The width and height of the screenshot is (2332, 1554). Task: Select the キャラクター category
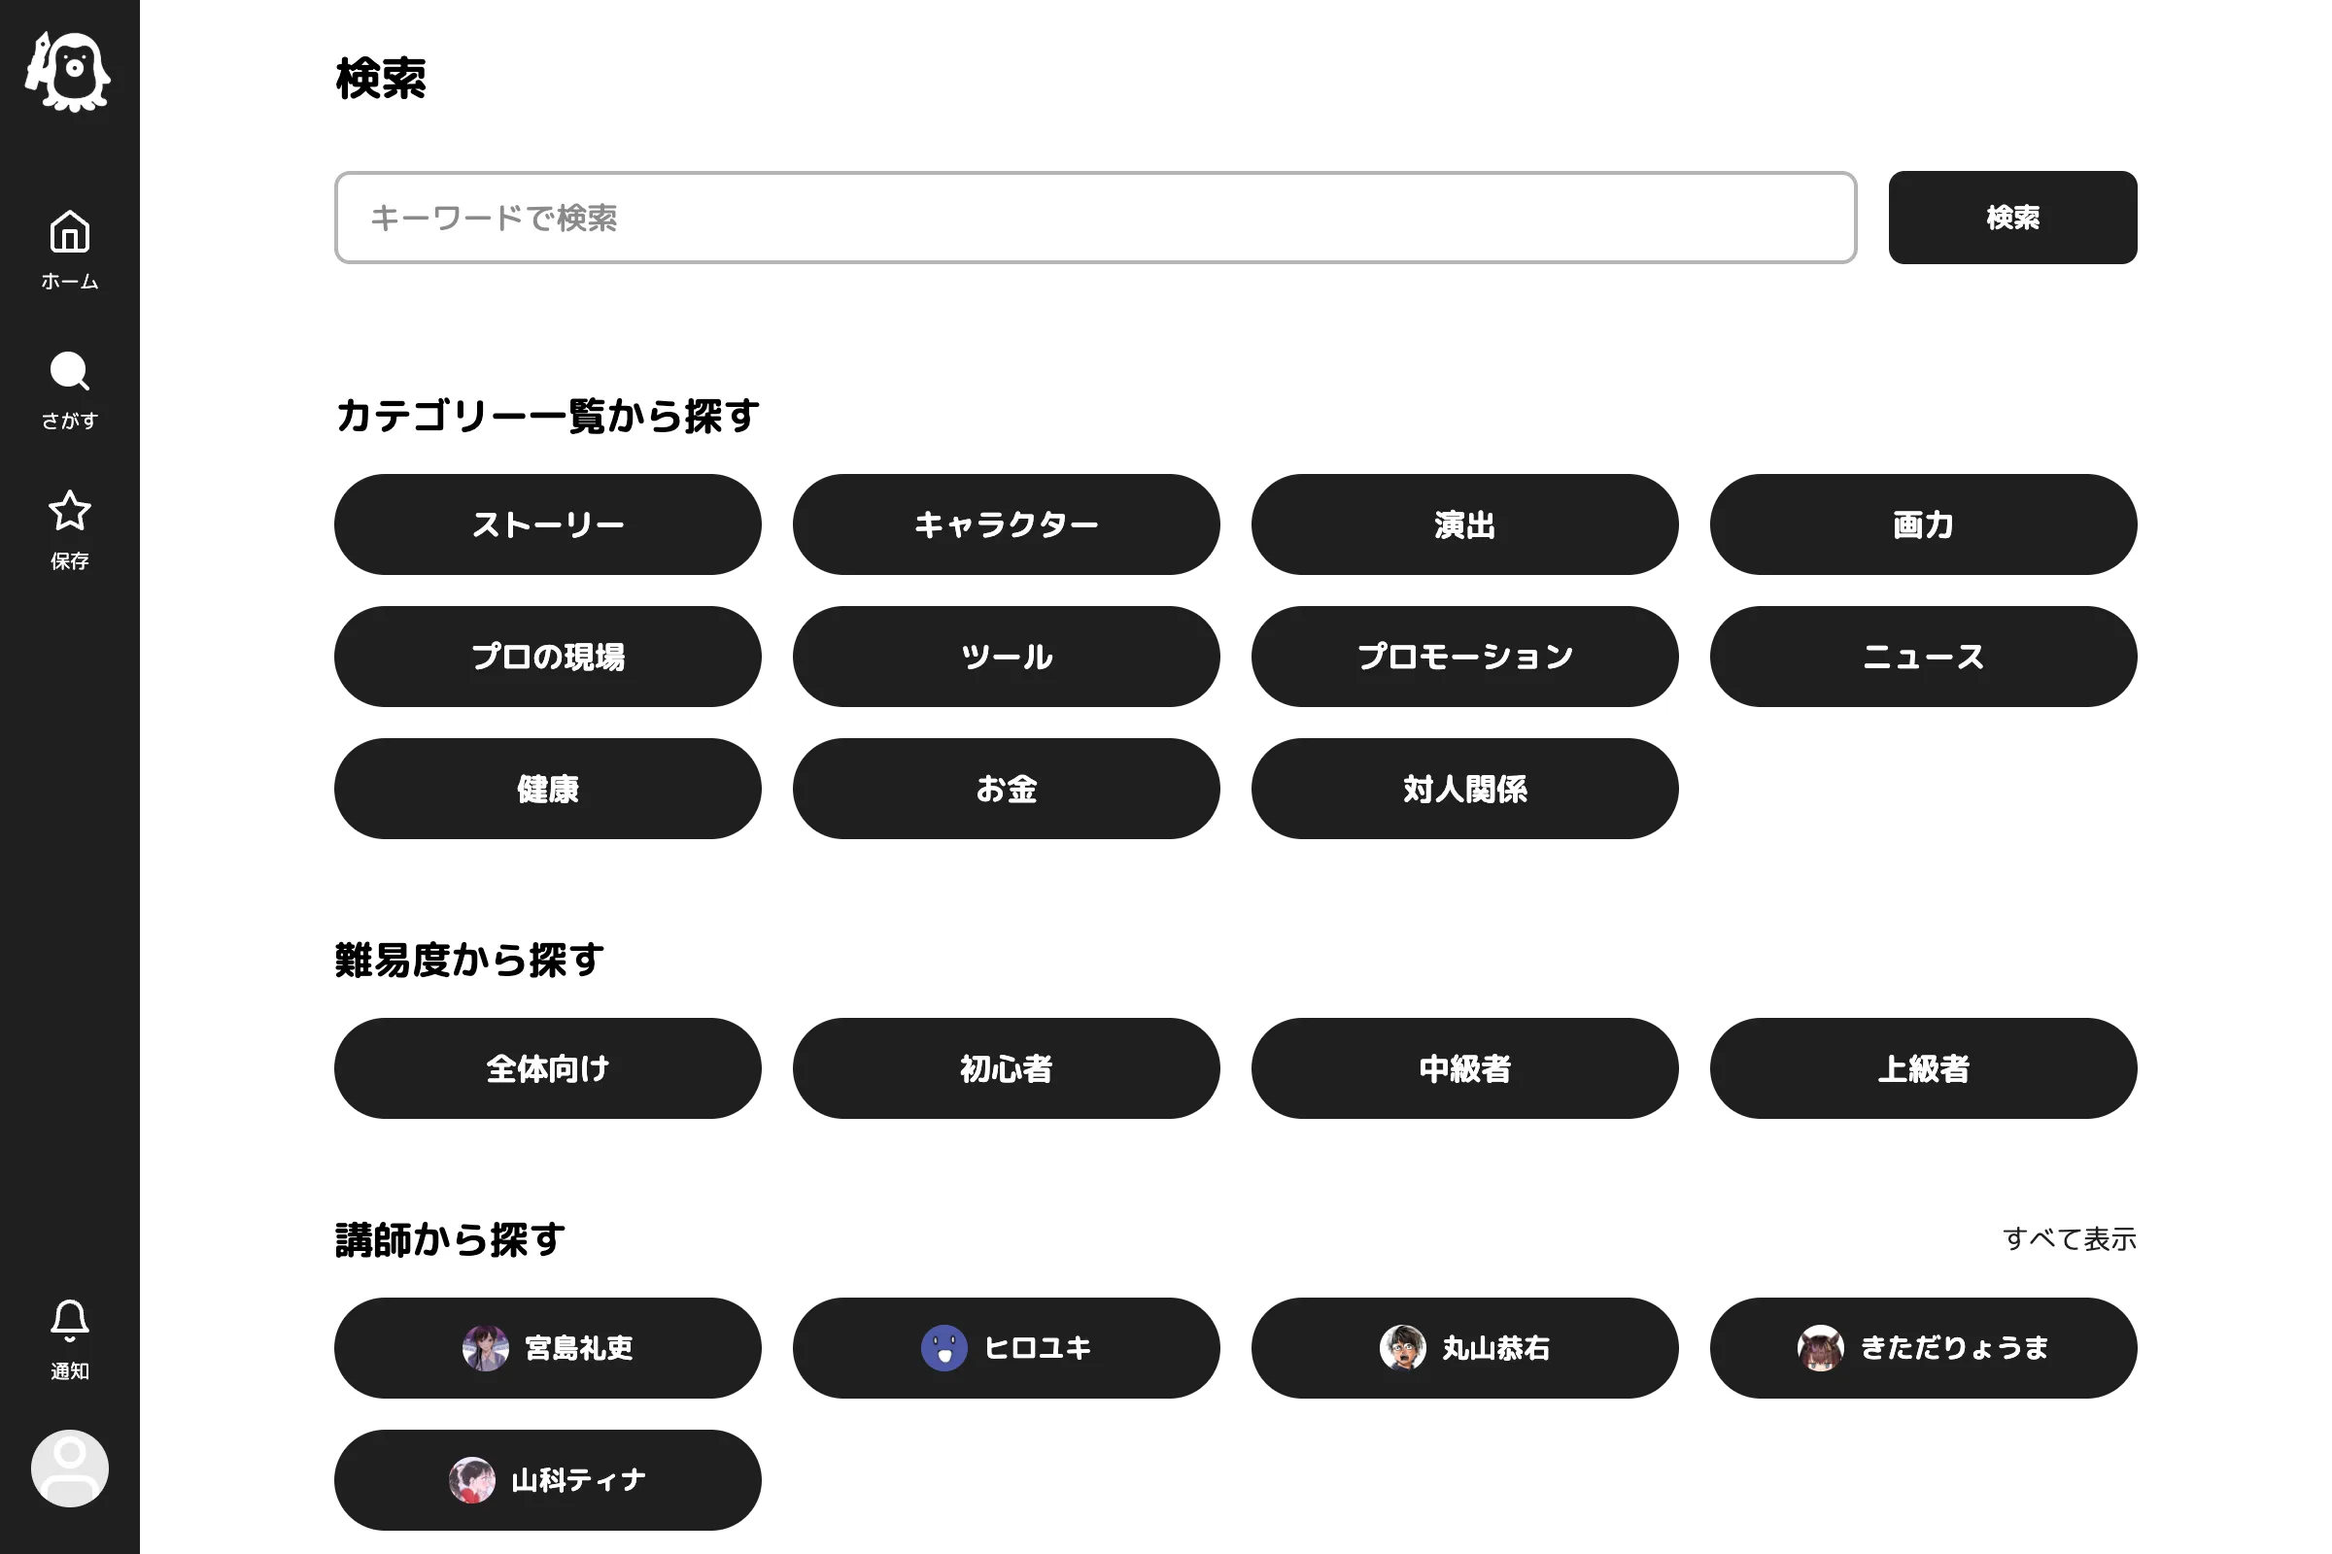tap(1006, 524)
